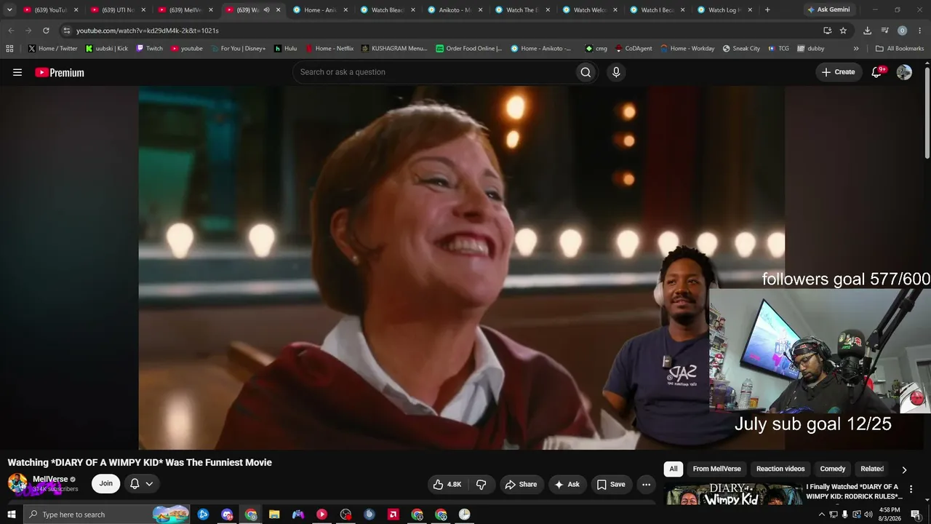931x524 pixels.
Task: Open the browser apps grid shortcut
Action: coord(9,49)
